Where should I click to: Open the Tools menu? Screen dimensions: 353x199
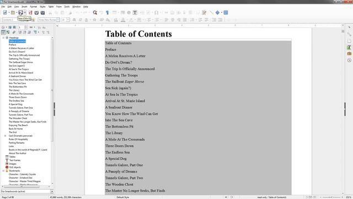pyautogui.click(x=67, y=7)
